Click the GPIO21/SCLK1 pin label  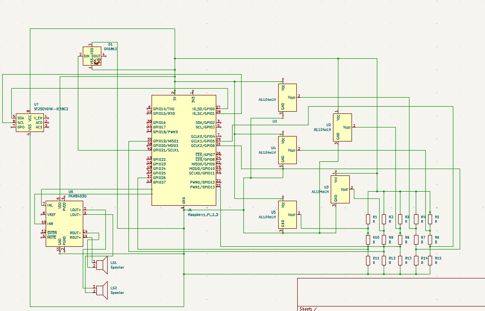(166, 150)
